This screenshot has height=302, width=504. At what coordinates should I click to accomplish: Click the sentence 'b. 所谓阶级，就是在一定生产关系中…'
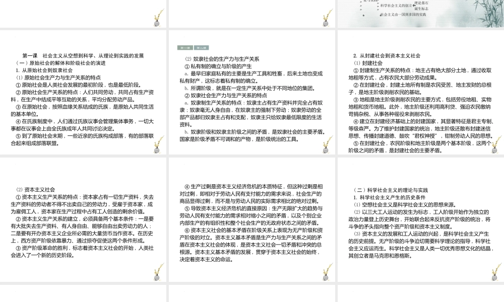(x=250, y=88)
